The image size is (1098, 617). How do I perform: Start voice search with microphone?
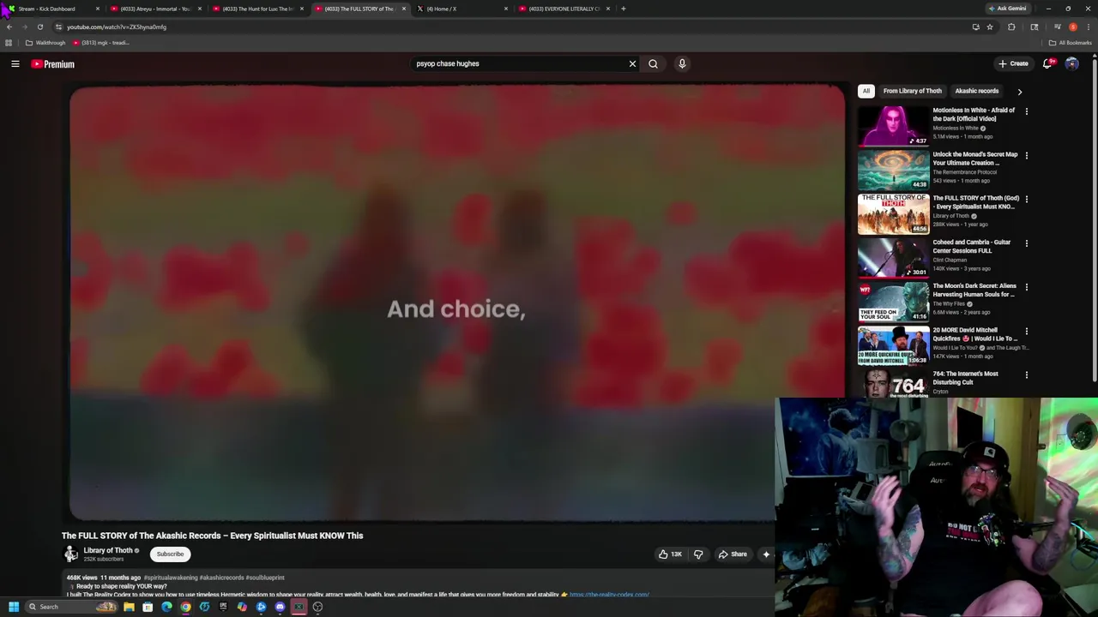[682, 63]
